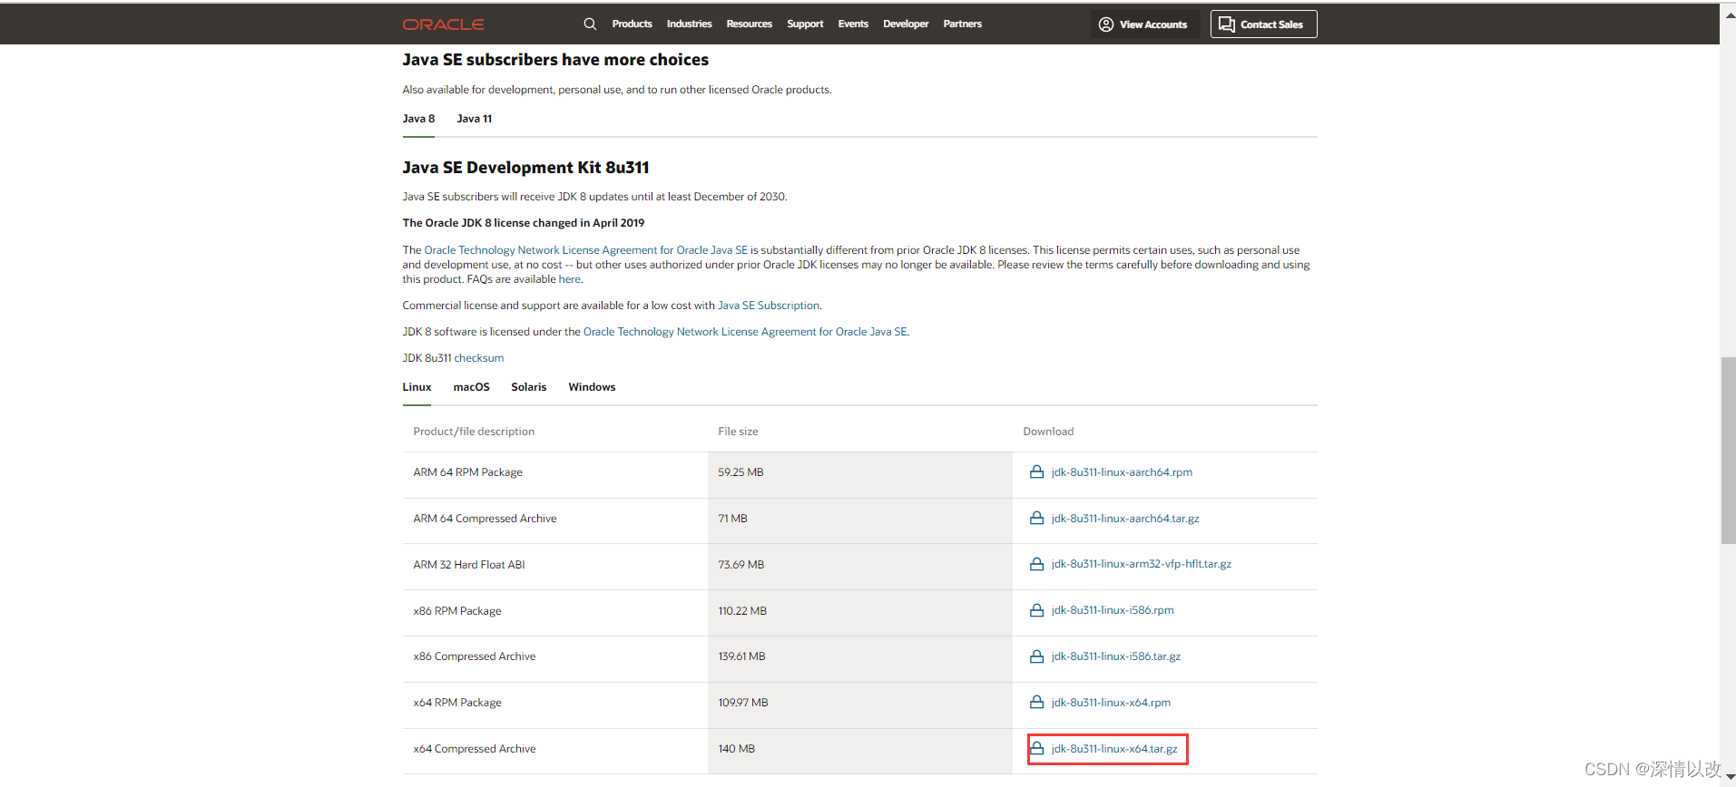Click lock icon for arm32-vfp-hflt.tar.gz download
The width and height of the screenshot is (1736, 787).
[1036, 564]
